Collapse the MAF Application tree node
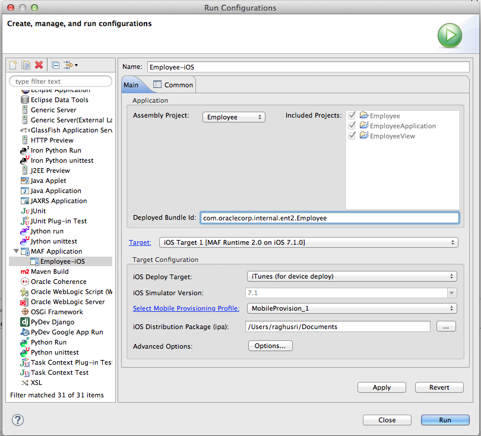Screen dimensions: 481x436 click(x=16, y=251)
